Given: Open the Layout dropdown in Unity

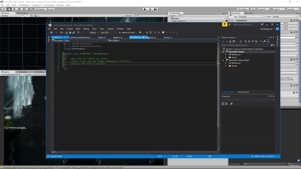Looking at the screenshot, I should point(293,9).
